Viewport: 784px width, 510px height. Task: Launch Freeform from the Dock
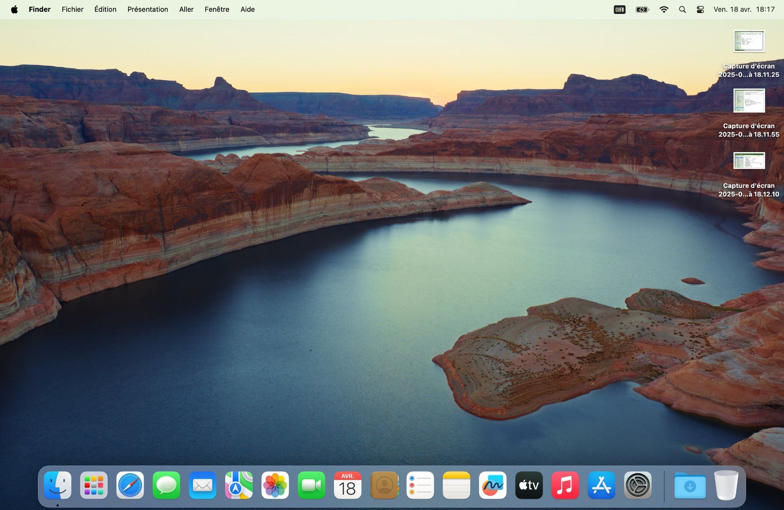click(493, 485)
